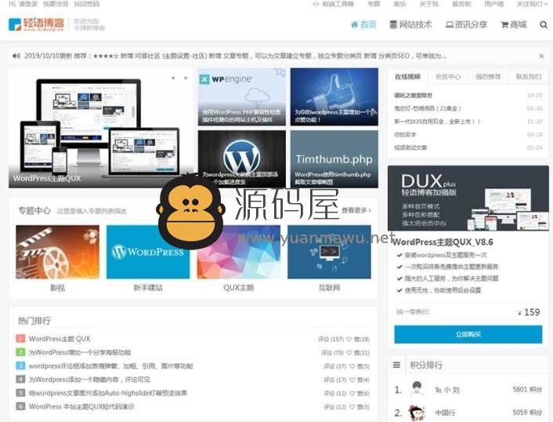Viewport: 553px width, 422px height.
Task: Switch to the 联系我们 sidebar tab
Action: (x=528, y=77)
